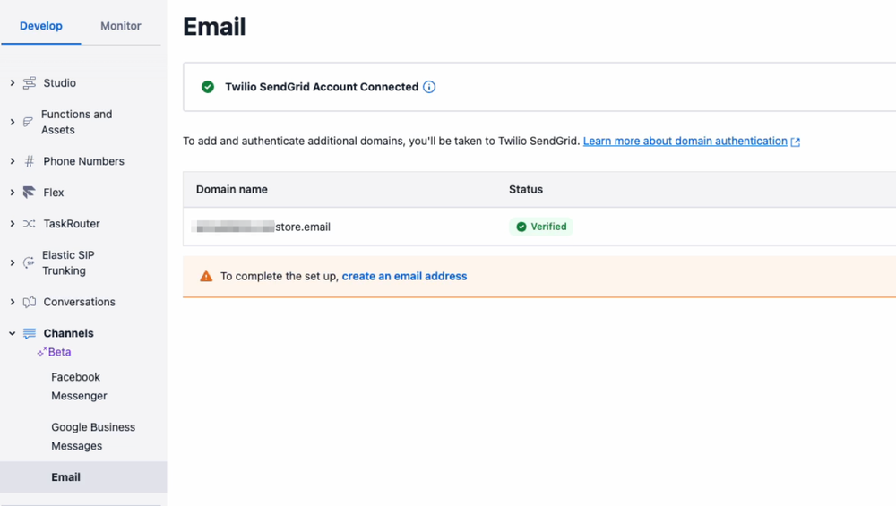
Task: Open Google Business Messages channel
Action: [93, 436]
